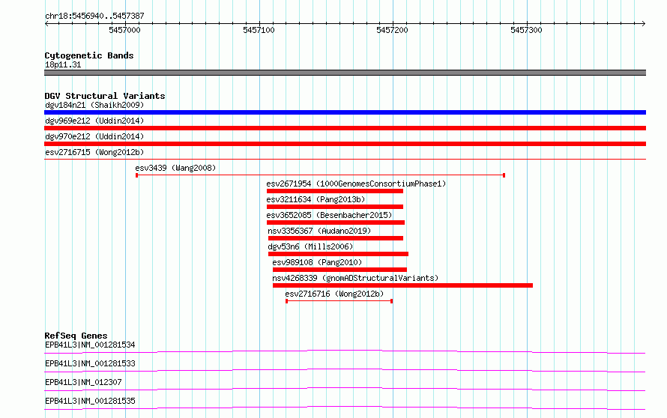Click the red bar under nsv4268339

[402, 285]
